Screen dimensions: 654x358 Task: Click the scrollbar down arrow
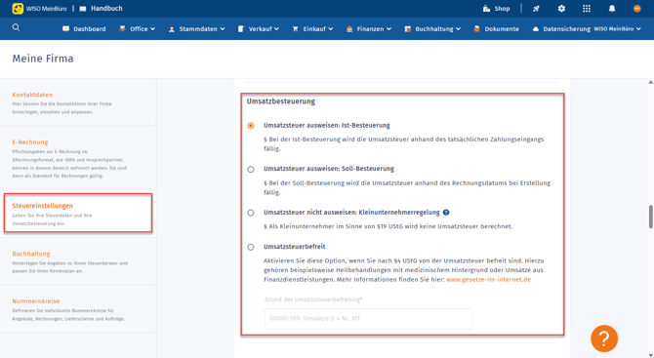click(x=651, y=355)
